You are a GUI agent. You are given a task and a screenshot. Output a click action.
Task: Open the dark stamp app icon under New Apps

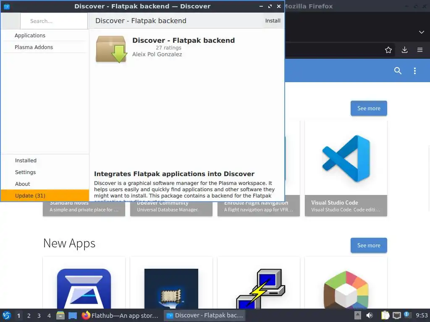171,288
